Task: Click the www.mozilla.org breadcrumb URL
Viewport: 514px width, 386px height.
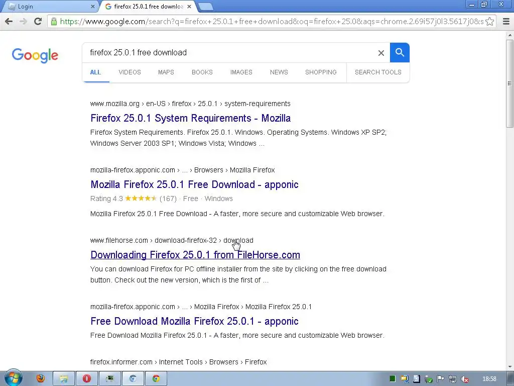Action: coord(190,104)
